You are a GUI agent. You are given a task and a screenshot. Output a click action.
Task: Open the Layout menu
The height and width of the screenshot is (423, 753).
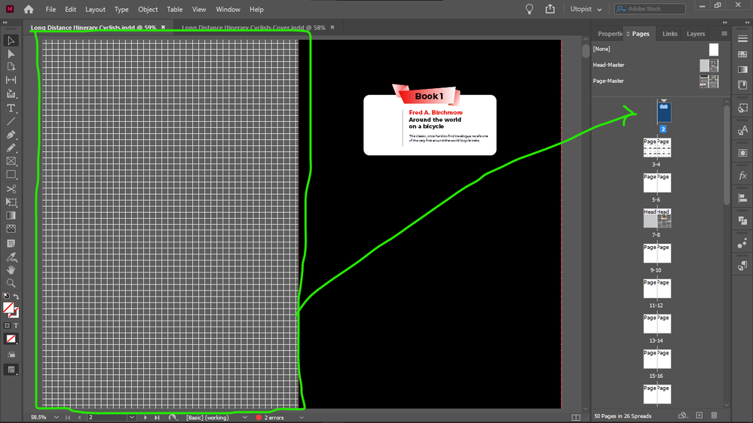[x=95, y=9]
